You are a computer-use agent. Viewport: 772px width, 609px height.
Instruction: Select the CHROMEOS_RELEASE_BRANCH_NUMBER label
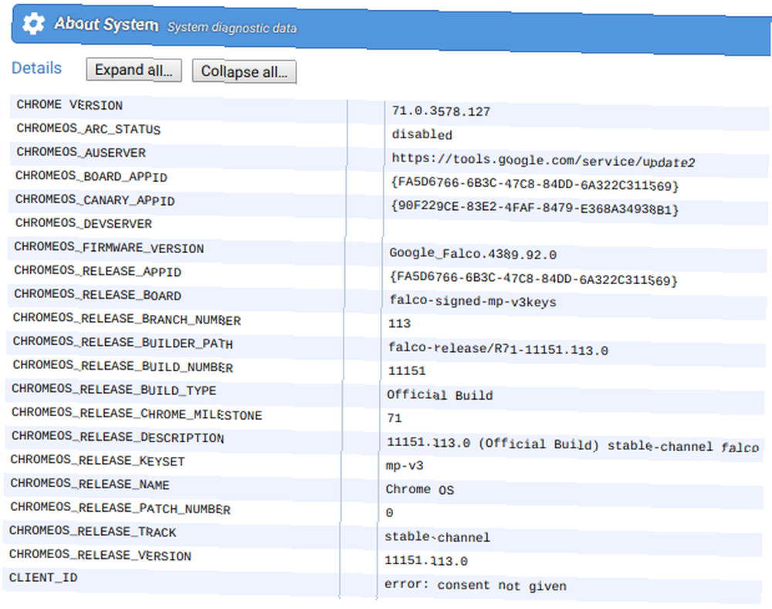127,319
